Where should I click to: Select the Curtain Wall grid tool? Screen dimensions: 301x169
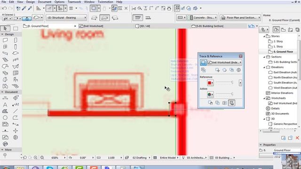click(x=16, y=73)
